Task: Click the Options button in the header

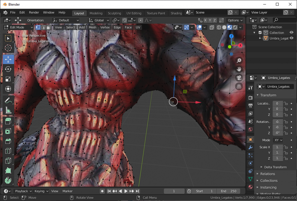Action: pyautogui.click(x=234, y=20)
